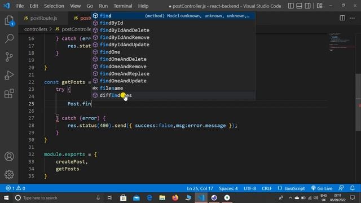Click the taskbar clock showing 22:13
The image size is (361, 203).
[x=337, y=198]
